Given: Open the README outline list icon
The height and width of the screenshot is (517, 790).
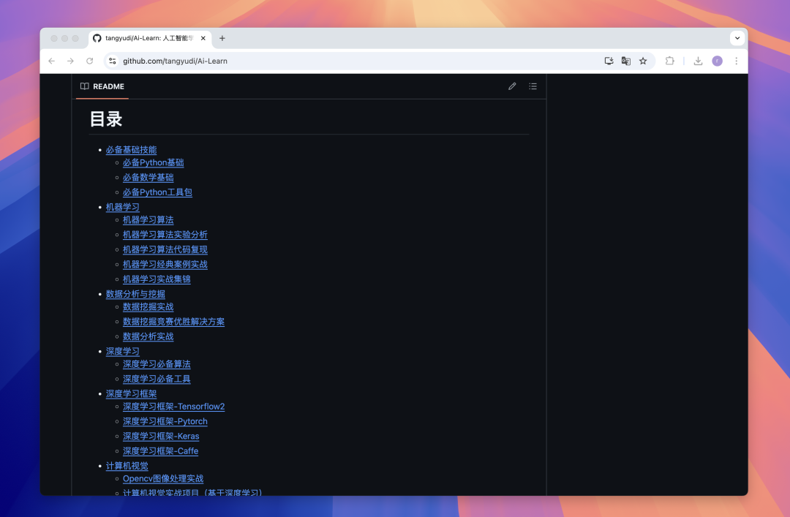Looking at the screenshot, I should point(533,86).
